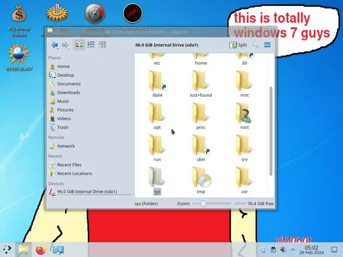Select the usr folder icon
The image size is (343, 257).
click(244, 177)
